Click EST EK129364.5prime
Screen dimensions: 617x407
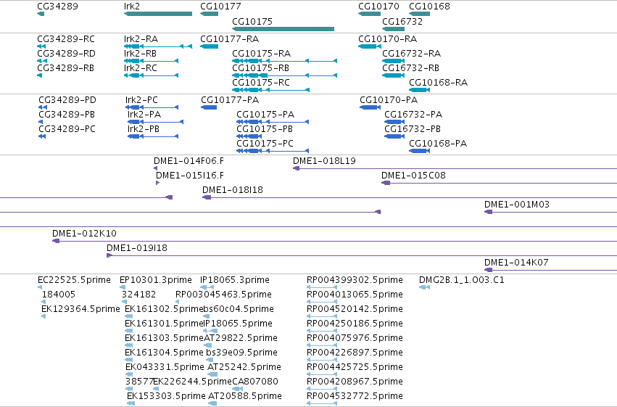click(80, 309)
